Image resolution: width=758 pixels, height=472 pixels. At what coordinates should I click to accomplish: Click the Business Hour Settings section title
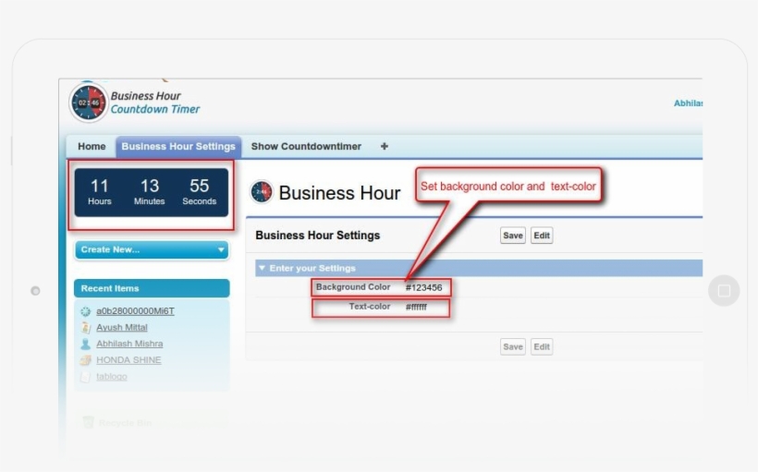tap(318, 236)
